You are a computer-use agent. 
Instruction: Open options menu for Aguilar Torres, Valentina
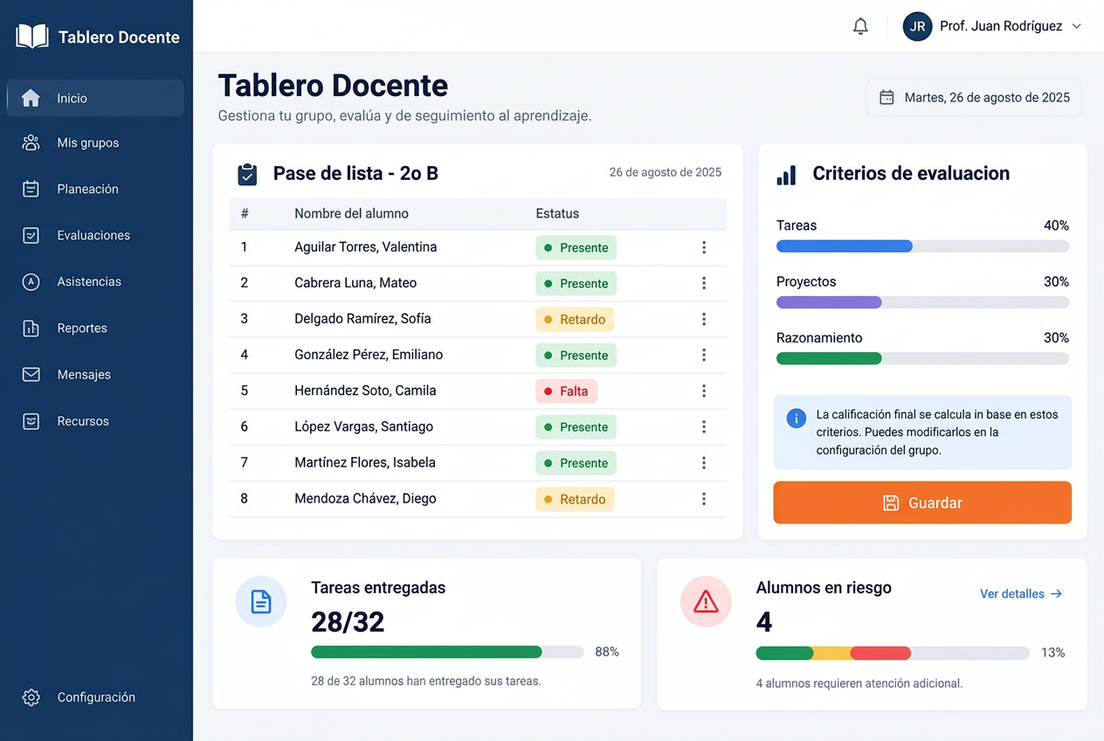(704, 247)
